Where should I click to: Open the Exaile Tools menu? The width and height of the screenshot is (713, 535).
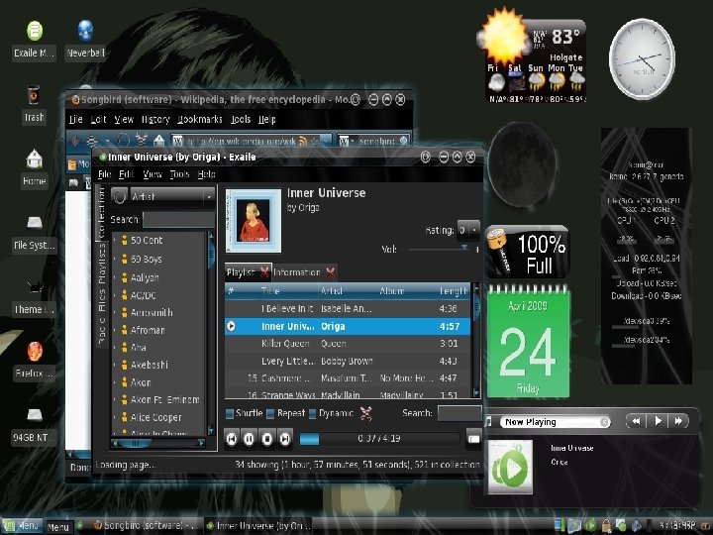(x=179, y=174)
